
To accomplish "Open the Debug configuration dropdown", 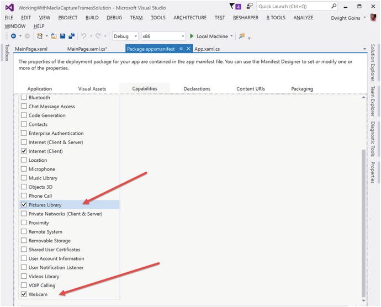I will click(125, 36).
